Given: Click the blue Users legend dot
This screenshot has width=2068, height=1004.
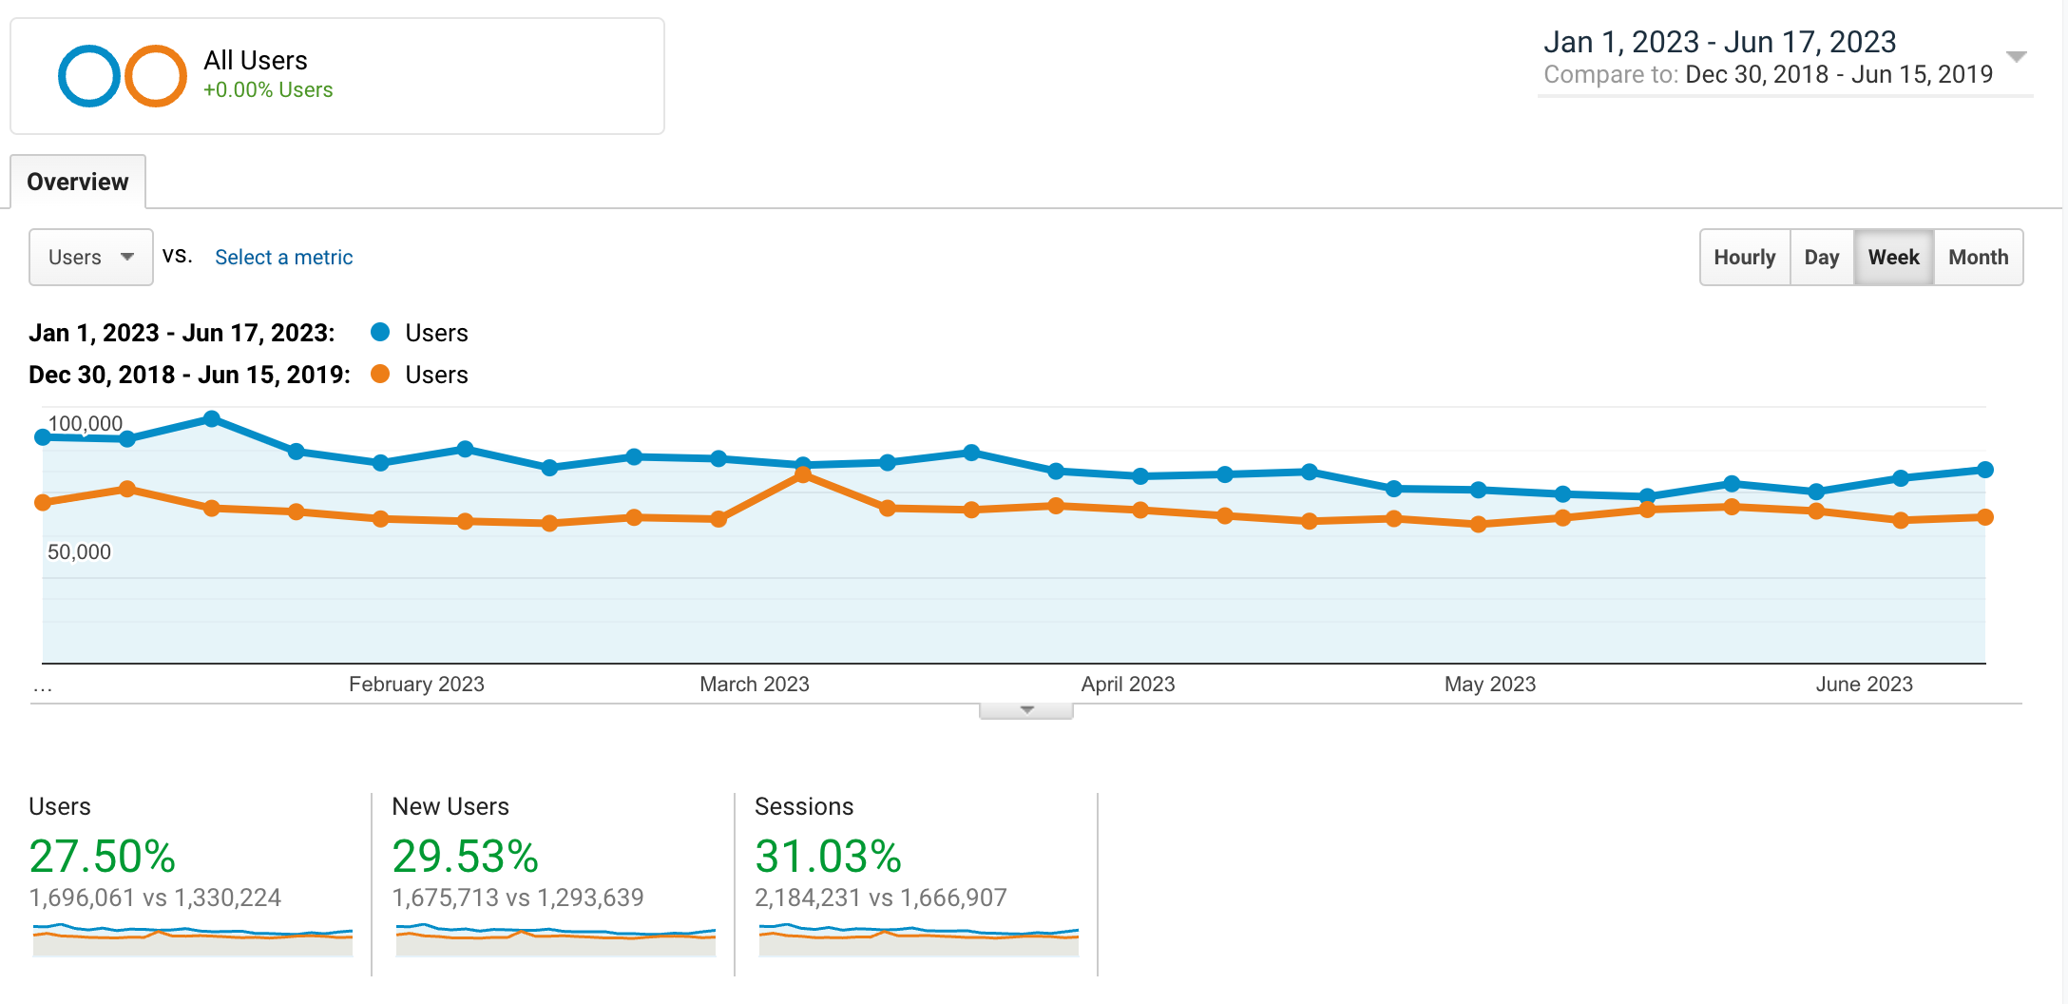Looking at the screenshot, I should [380, 332].
